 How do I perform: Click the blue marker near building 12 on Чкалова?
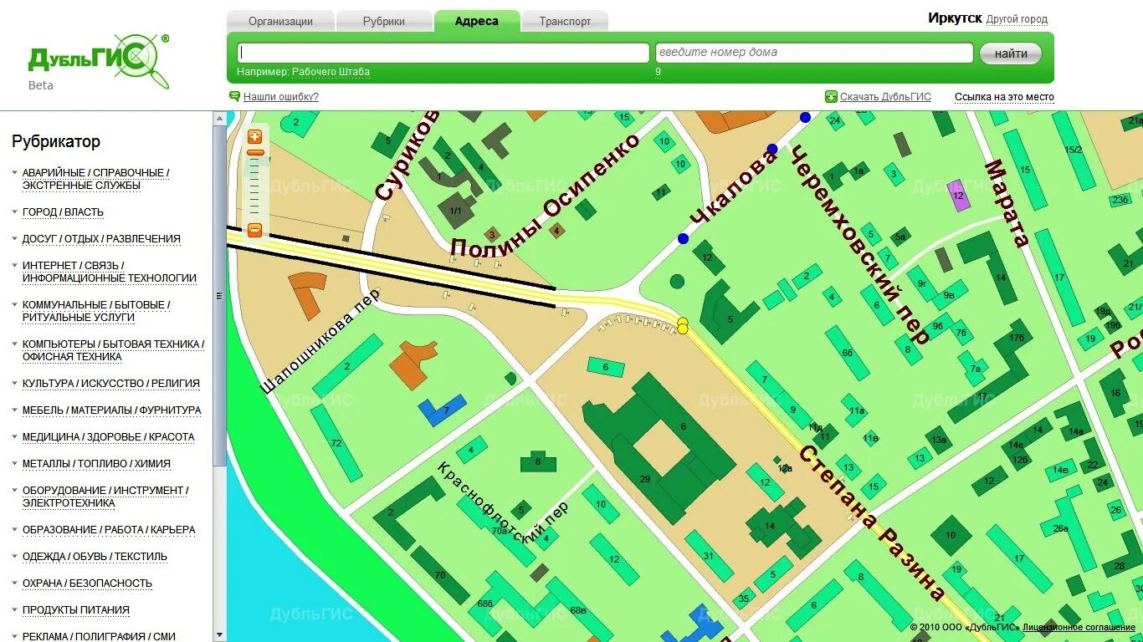(x=683, y=239)
